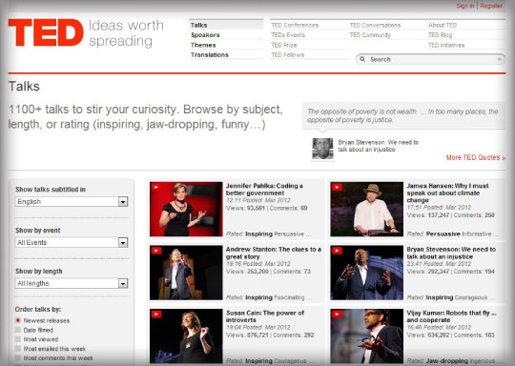Click the 'Comments: 250' text

click(x=474, y=215)
